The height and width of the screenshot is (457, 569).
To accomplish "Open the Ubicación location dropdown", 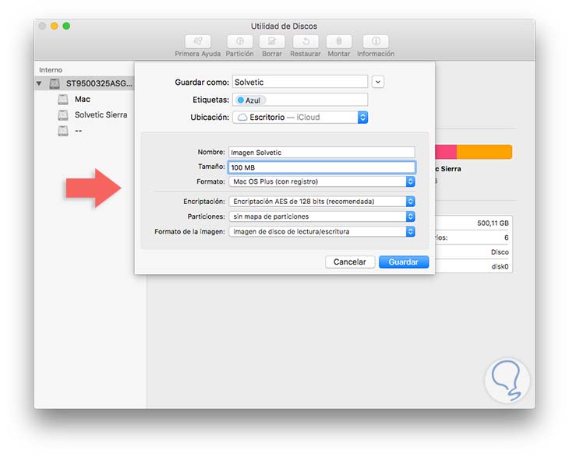I will pyautogui.click(x=300, y=117).
